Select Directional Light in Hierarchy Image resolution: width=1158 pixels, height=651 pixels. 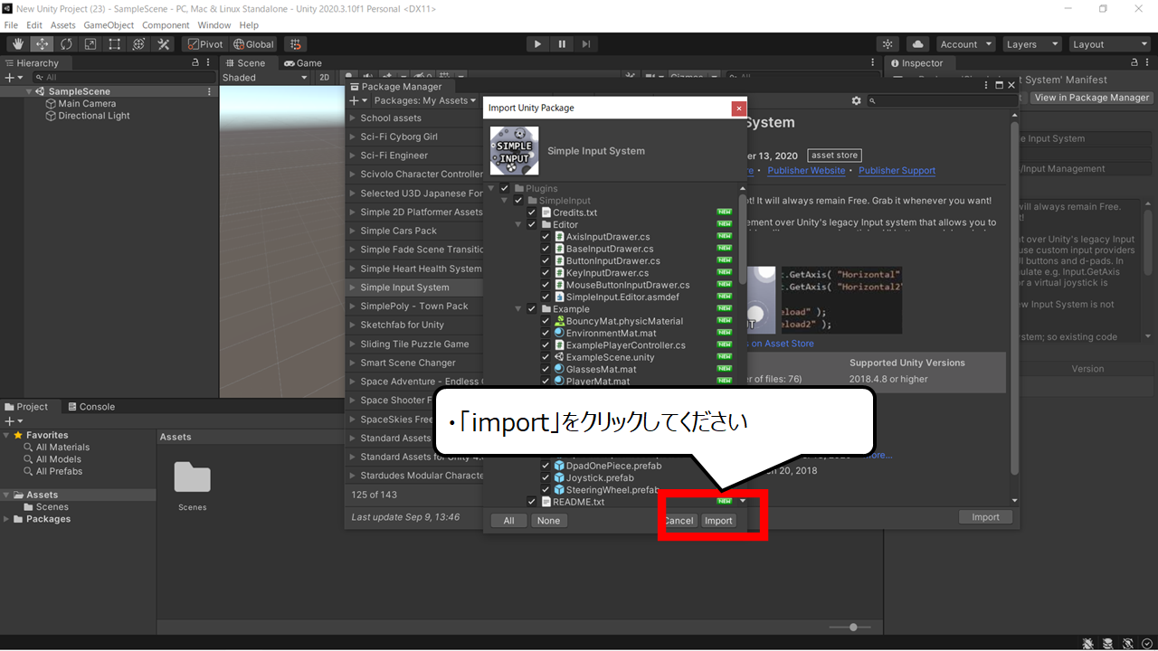coord(94,116)
